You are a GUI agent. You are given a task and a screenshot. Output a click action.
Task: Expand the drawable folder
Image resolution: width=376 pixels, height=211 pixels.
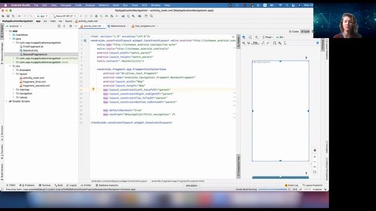click(14, 70)
